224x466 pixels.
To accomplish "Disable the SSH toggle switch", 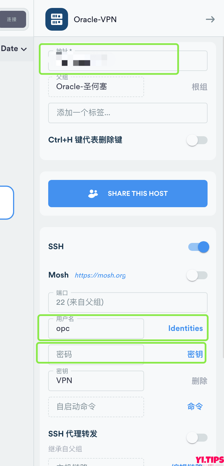I will (199, 247).
